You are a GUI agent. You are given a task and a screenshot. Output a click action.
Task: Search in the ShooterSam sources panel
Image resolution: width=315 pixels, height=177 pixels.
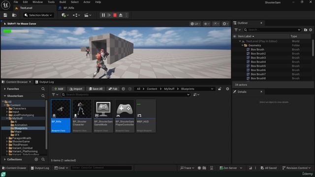(x=43, y=96)
